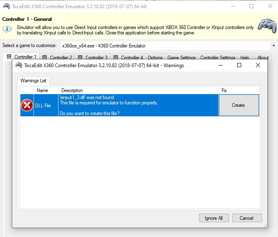The width and height of the screenshot is (278, 237).
Task: Maximize the main X360 Controller Emulator window
Action: point(251,6)
